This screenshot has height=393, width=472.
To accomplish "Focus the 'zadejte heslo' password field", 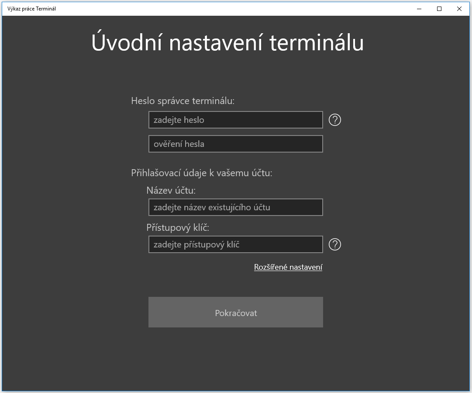I will [236, 120].
